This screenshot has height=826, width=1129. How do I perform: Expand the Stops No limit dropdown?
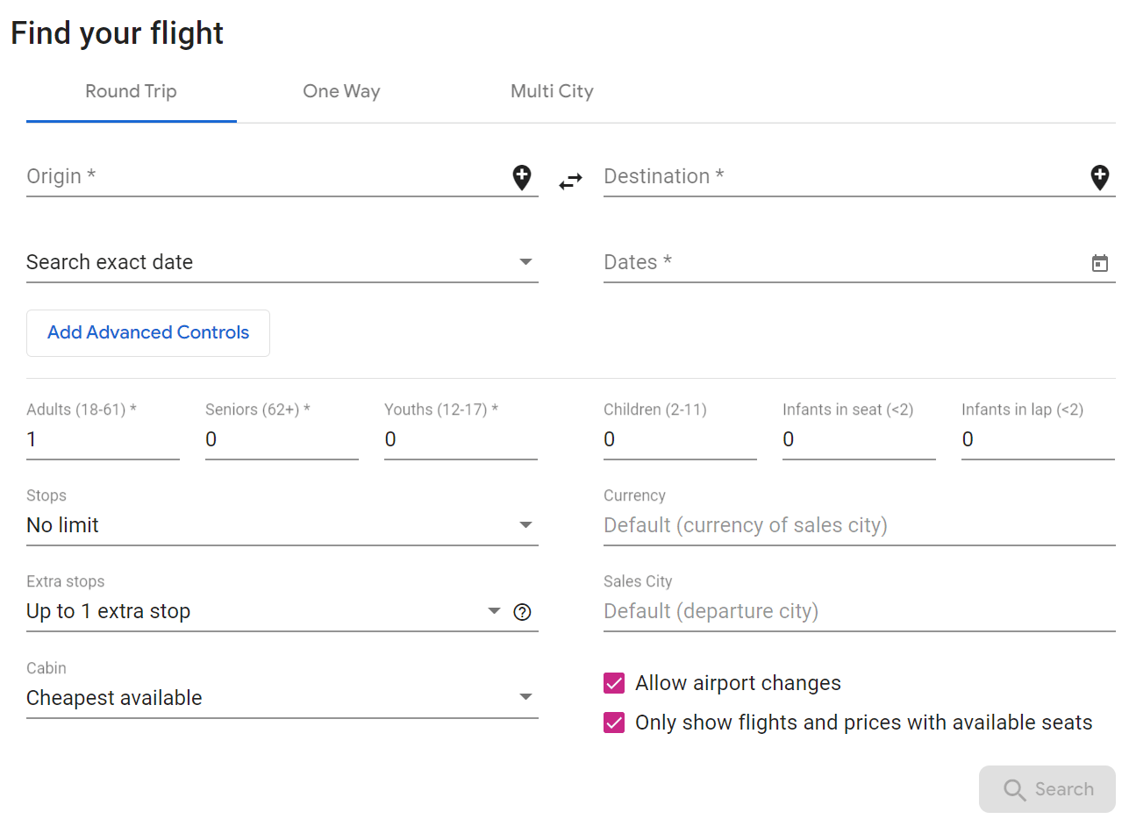coord(281,525)
